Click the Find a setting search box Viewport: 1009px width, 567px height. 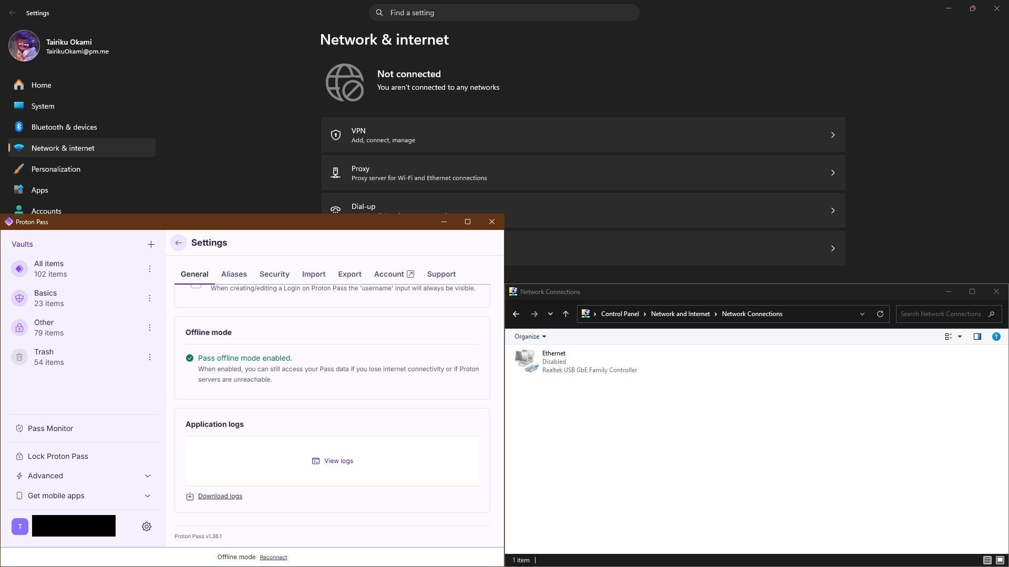[504, 13]
